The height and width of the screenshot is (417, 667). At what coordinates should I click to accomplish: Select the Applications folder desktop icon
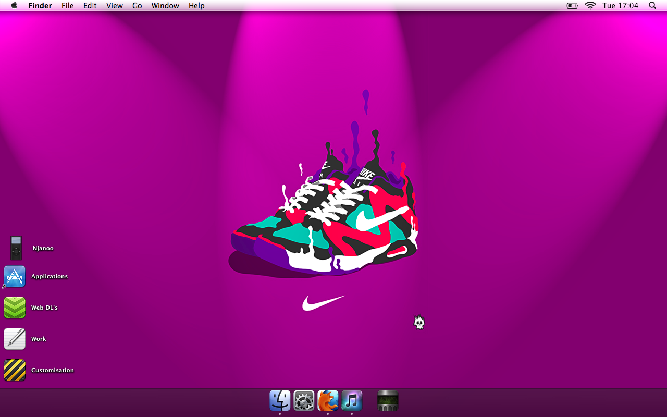[x=15, y=277]
